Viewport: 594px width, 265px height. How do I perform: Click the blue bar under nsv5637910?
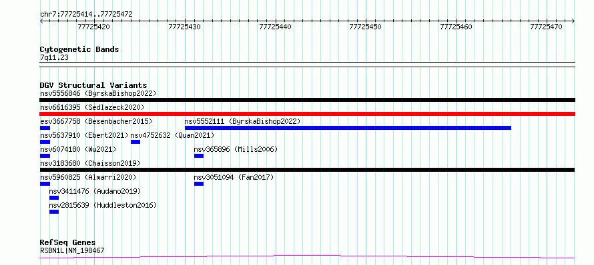tap(45, 142)
